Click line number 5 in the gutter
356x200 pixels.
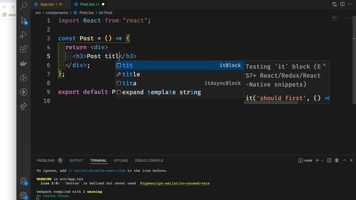pyautogui.click(x=48, y=56)
